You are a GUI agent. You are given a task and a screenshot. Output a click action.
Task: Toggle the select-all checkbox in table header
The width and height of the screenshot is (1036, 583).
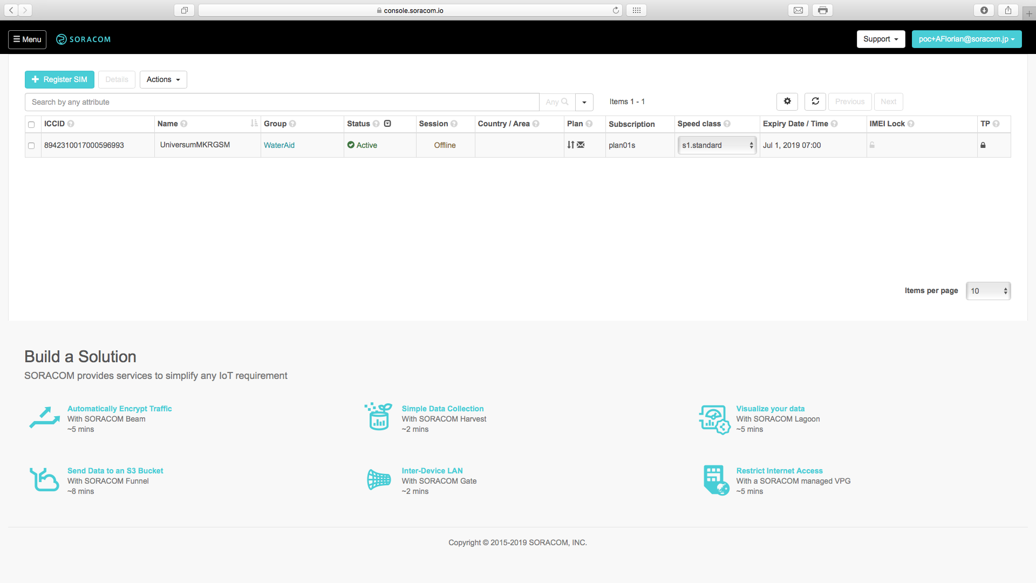[x=31, y=125]
